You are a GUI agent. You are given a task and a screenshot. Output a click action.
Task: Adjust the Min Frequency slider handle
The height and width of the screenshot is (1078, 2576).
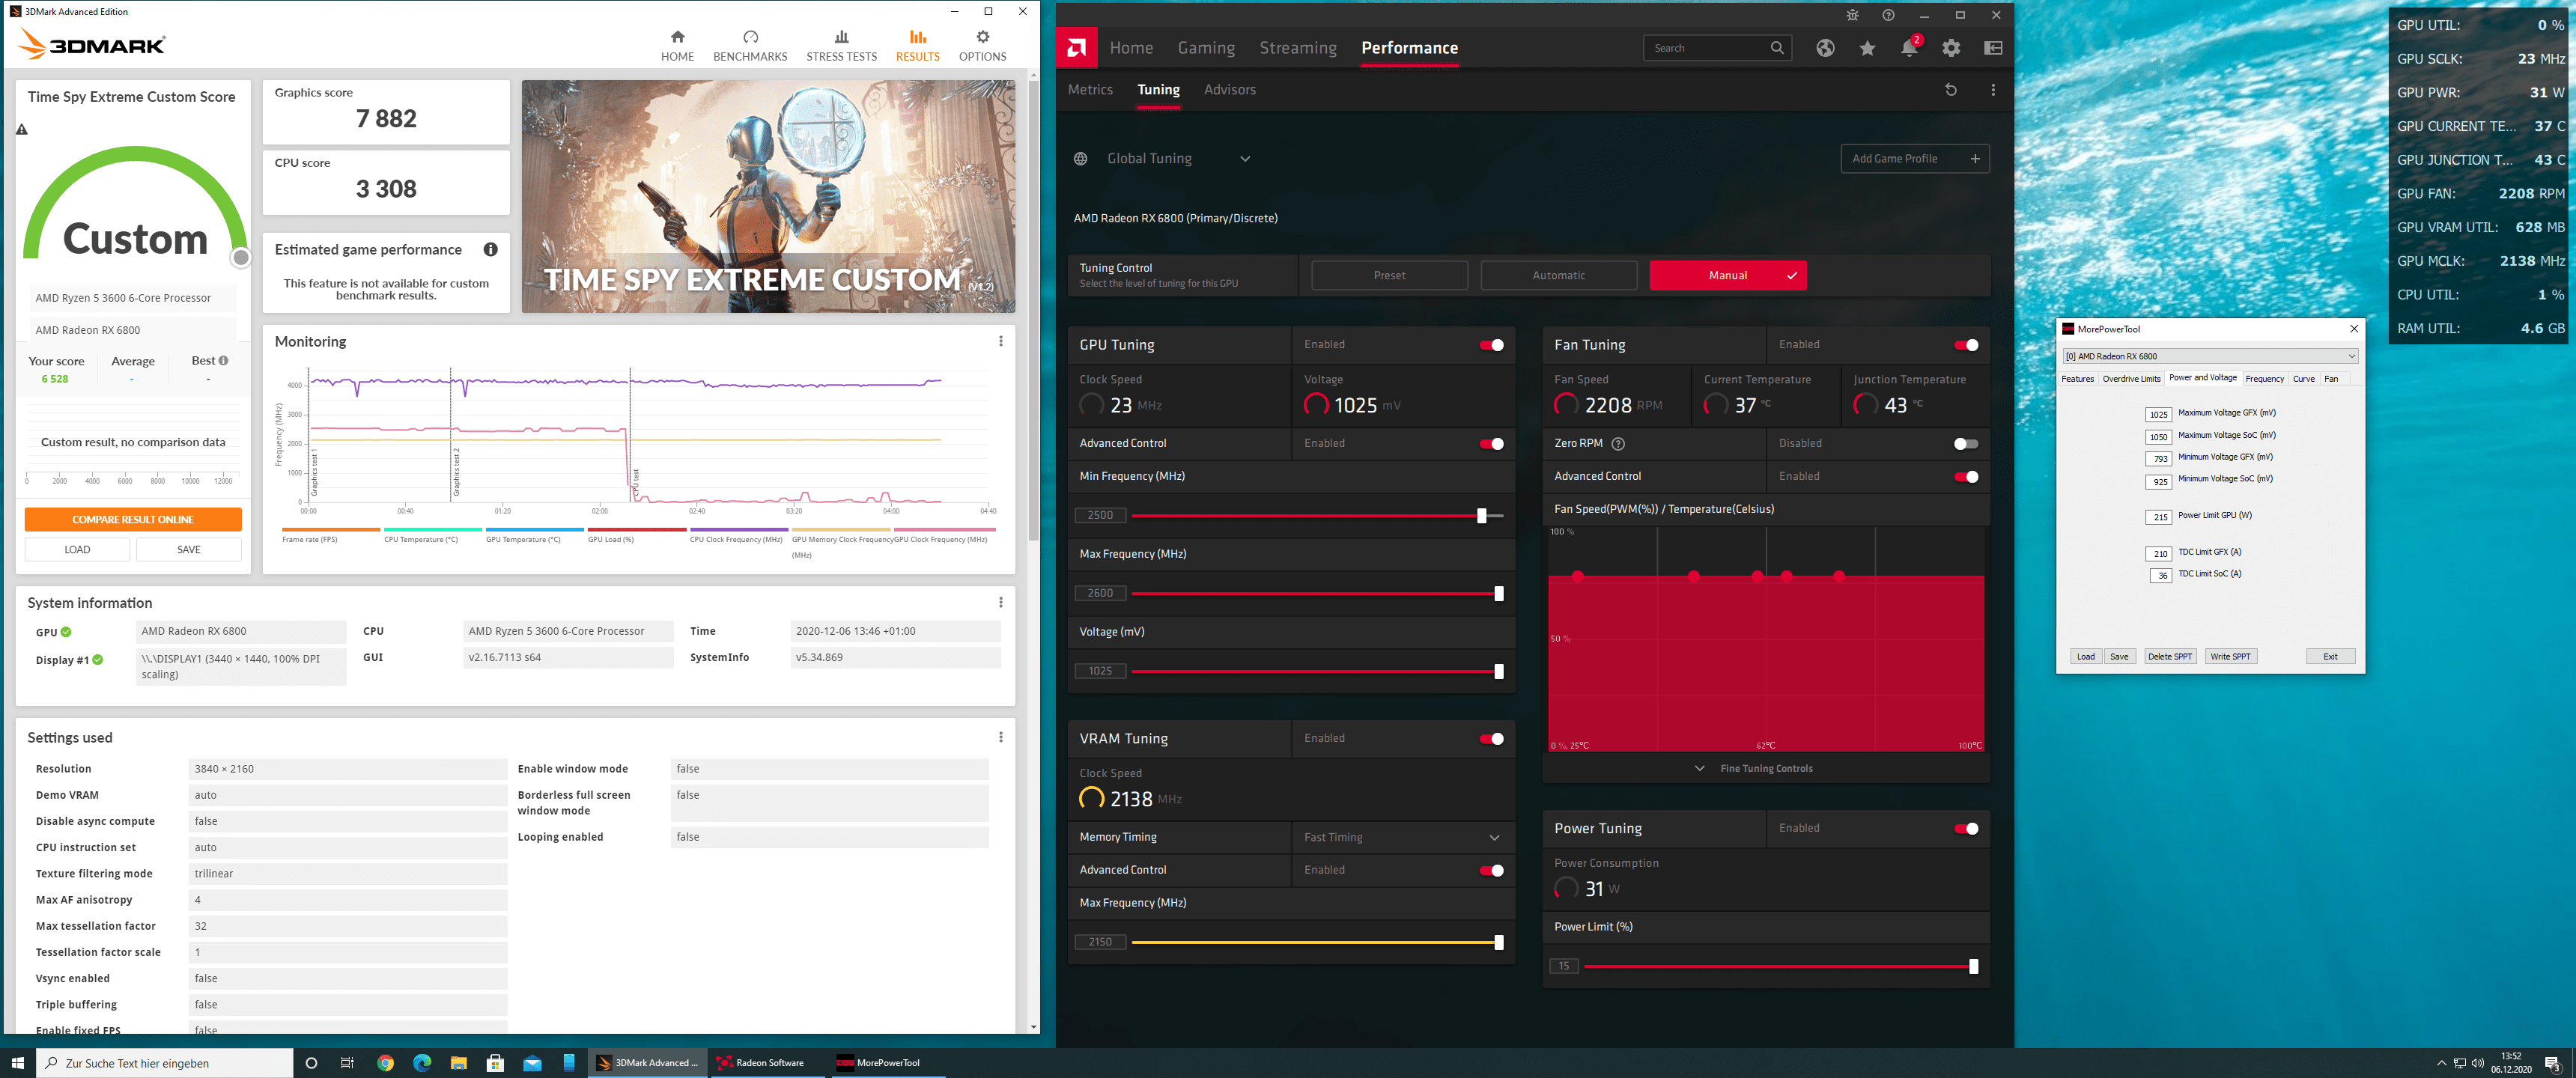(x=1481, y=516)
